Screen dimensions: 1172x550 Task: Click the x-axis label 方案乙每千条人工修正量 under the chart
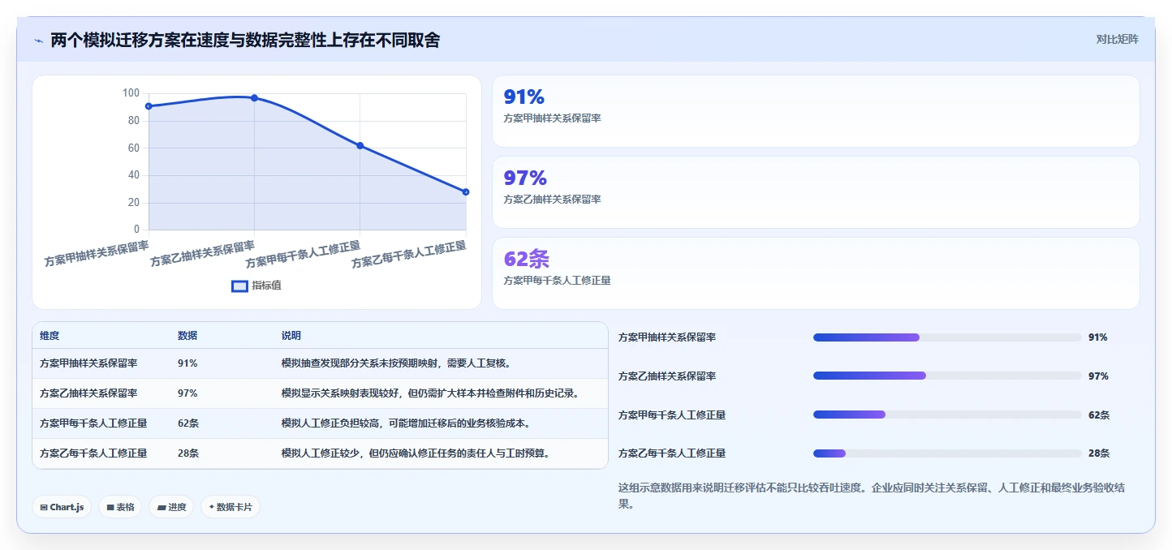click(x=408, y=255)
